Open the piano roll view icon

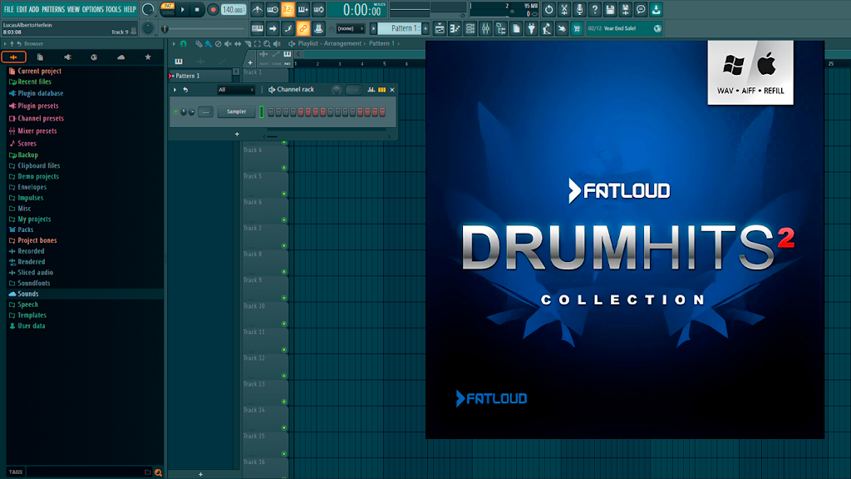[x=455, y=29]
